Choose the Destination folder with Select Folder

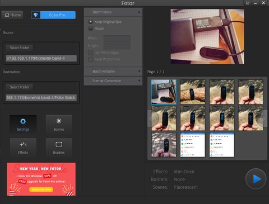(20, 87)
